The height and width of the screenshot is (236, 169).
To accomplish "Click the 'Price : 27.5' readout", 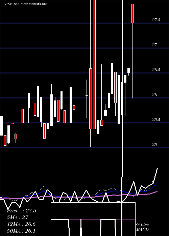I will [22, 211].
